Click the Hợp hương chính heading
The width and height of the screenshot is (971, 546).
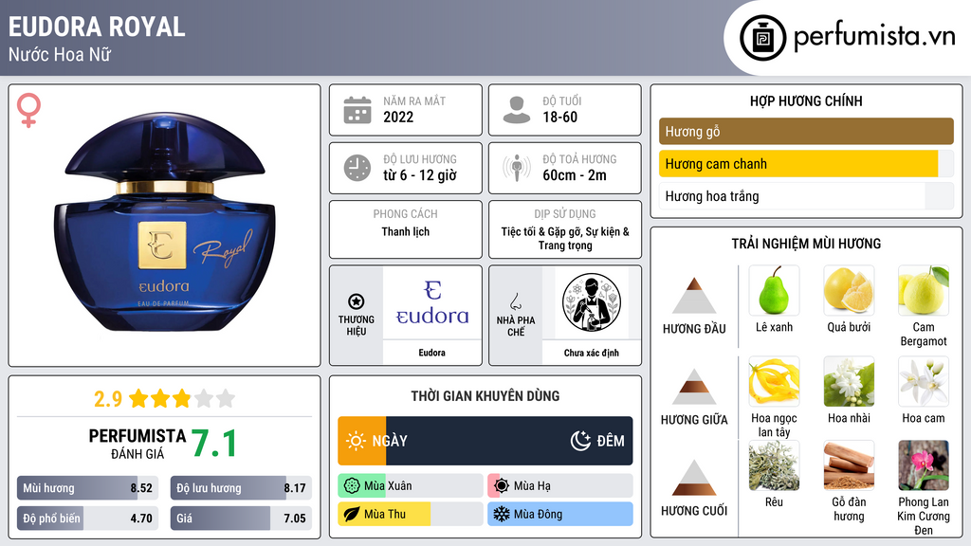click(x=806, y=100)
